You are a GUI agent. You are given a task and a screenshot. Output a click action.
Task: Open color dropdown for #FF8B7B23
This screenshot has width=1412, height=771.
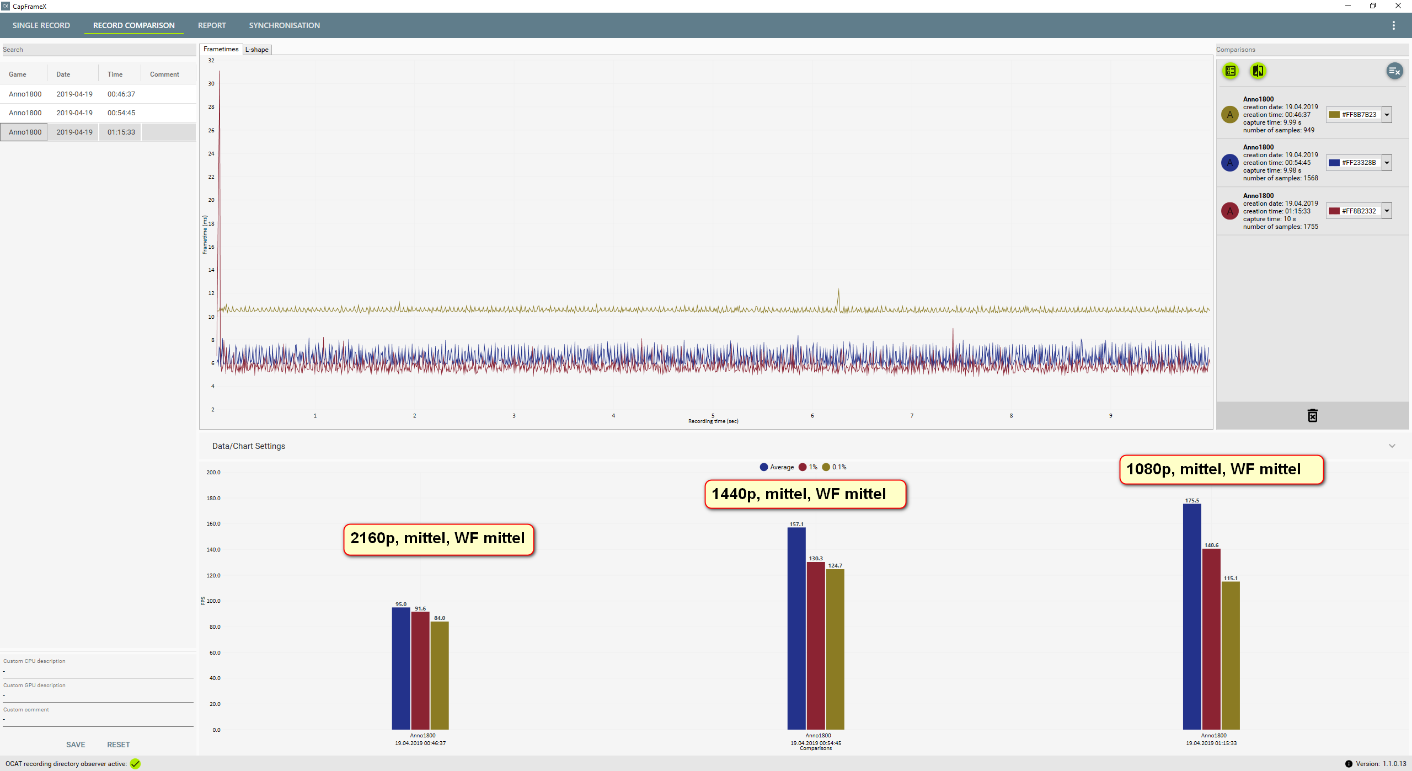pyautogui.click(x=1387, y=115)
